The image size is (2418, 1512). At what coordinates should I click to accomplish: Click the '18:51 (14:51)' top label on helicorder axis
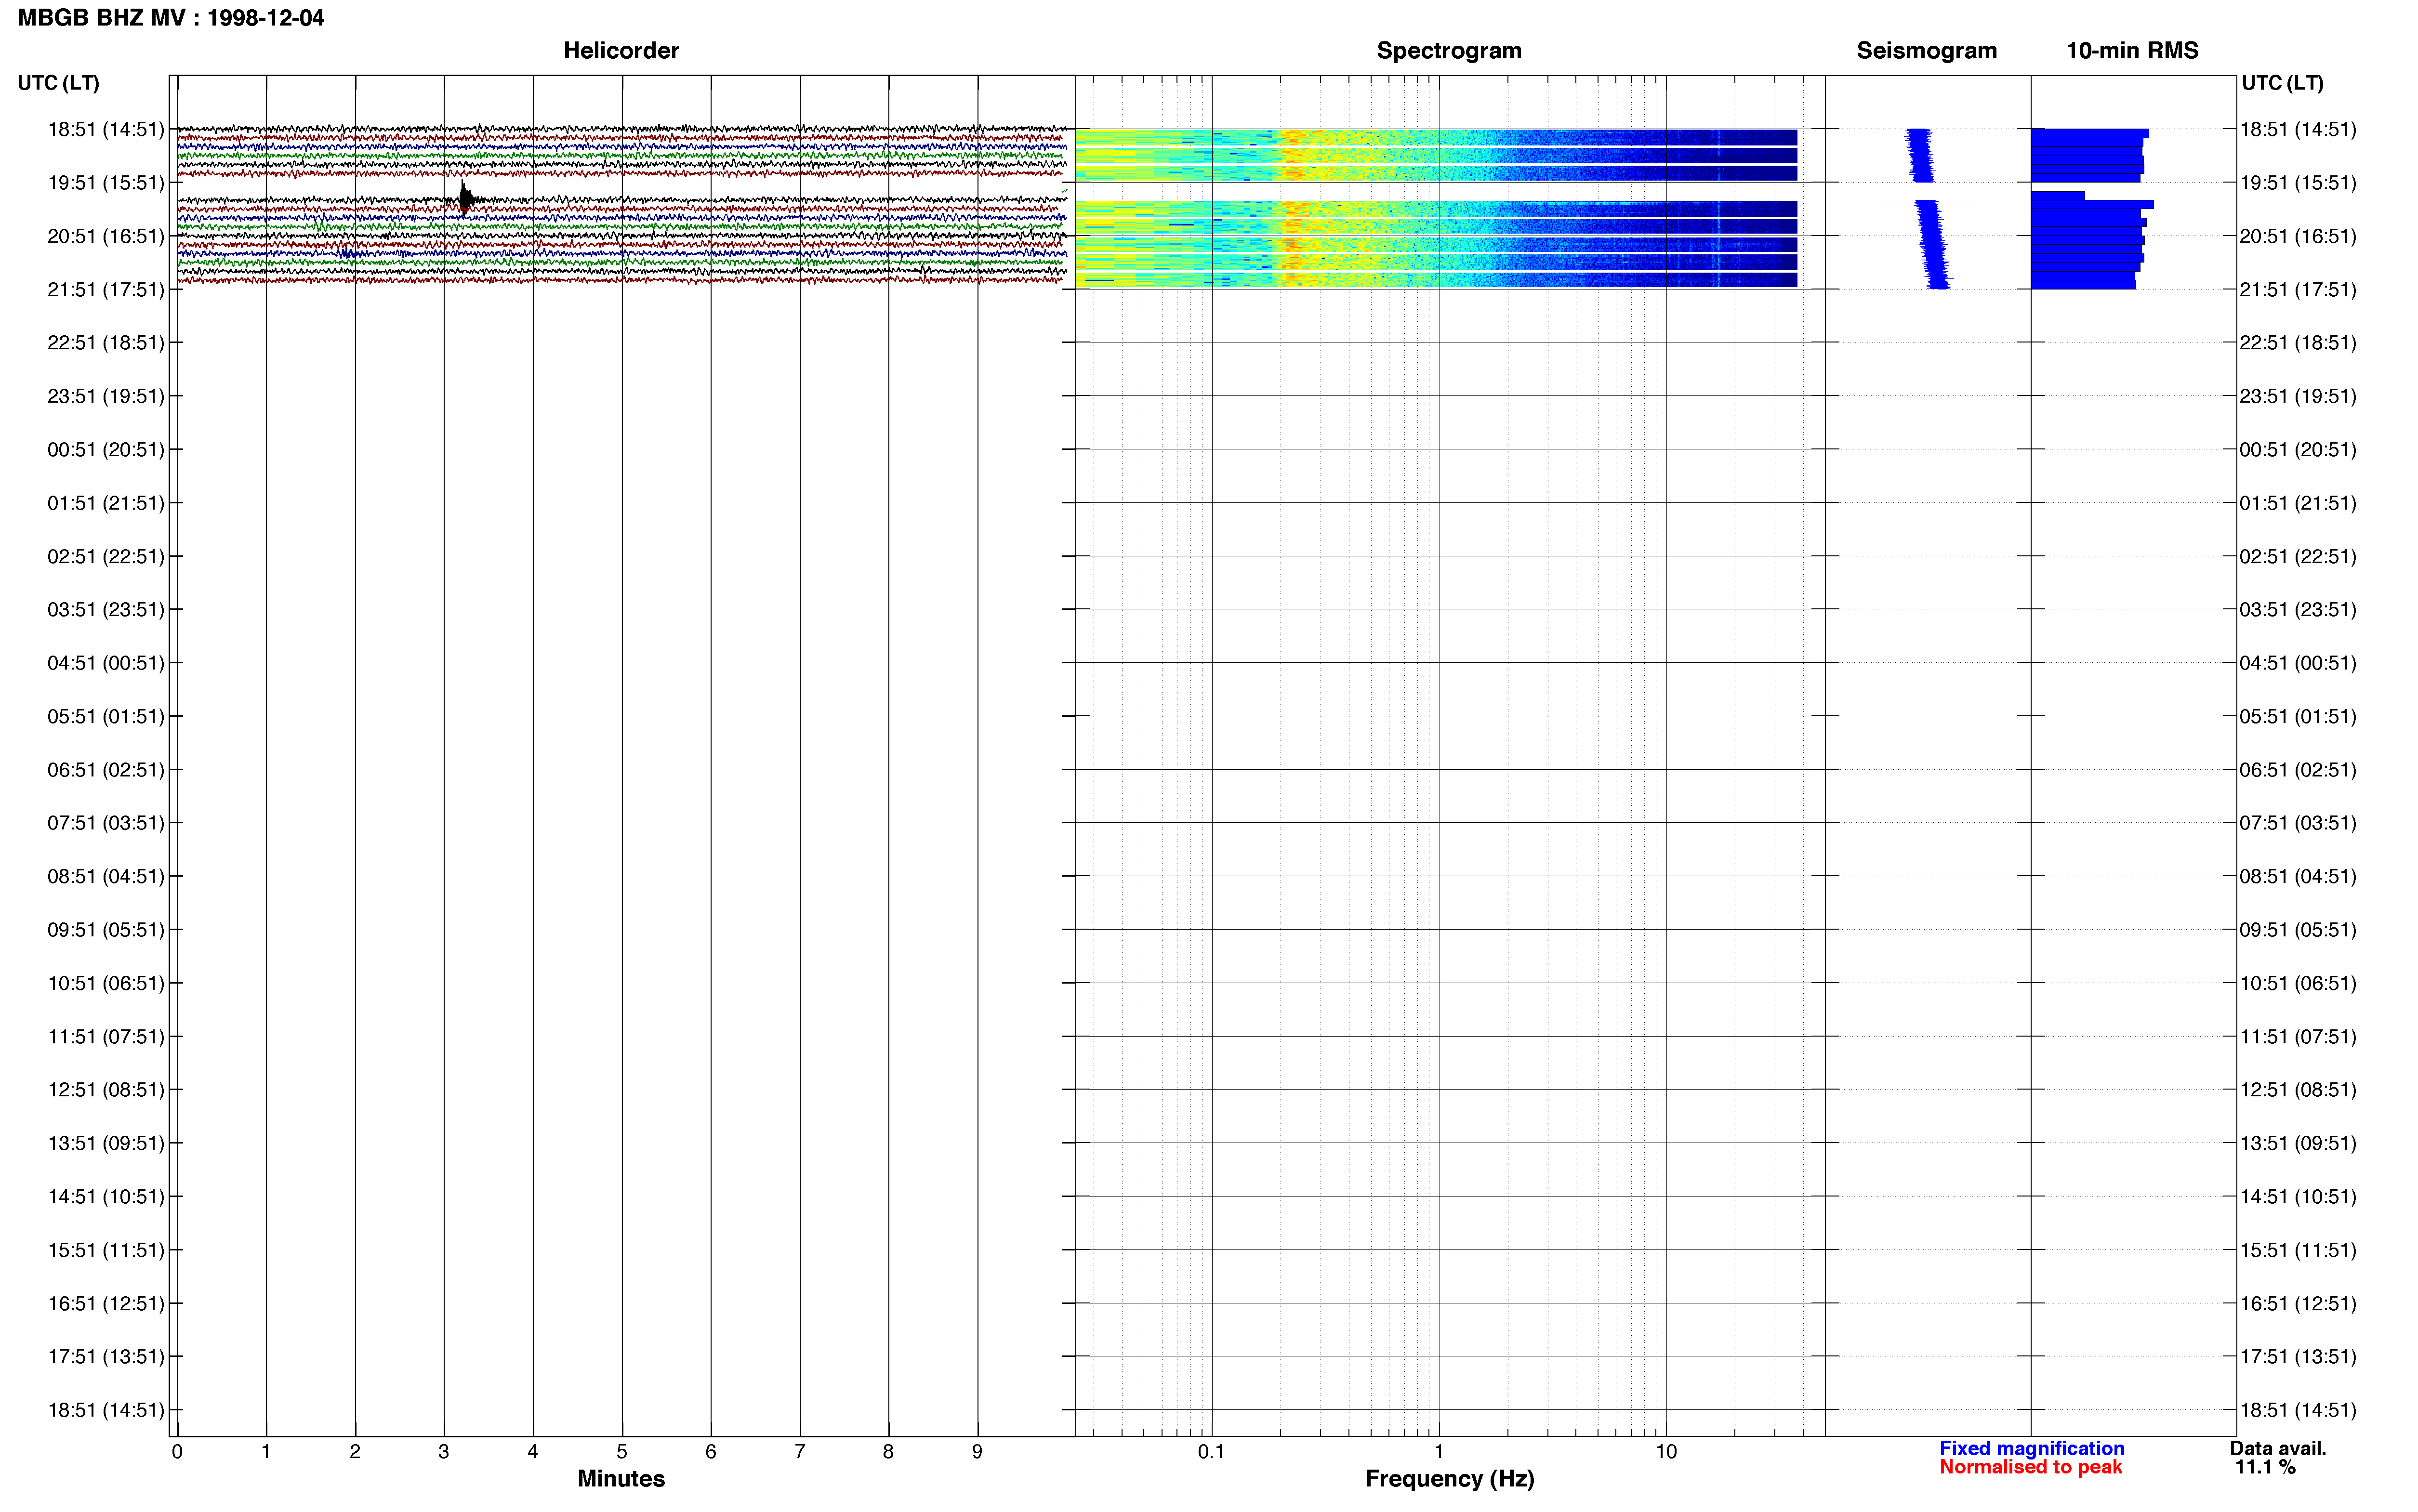pos(105,129)
